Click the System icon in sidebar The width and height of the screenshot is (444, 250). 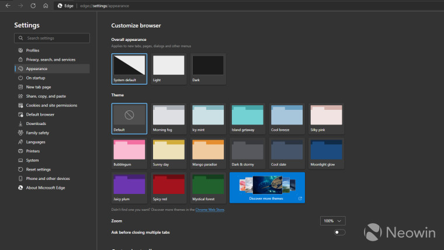pyautogui.click(x=20, y=160)
